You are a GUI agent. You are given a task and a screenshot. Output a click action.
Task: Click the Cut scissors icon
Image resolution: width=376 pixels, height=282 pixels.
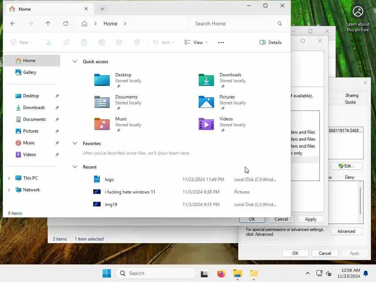pos(49,43)
